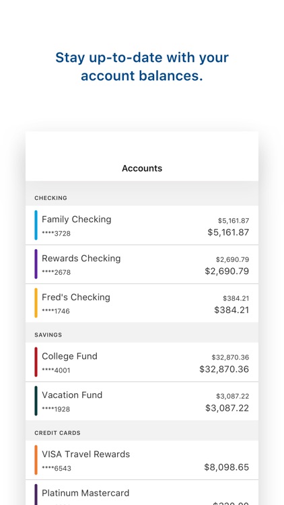The image size is (284, 505).
Task: Open Fred's Checking account
Action: (142, 304)
